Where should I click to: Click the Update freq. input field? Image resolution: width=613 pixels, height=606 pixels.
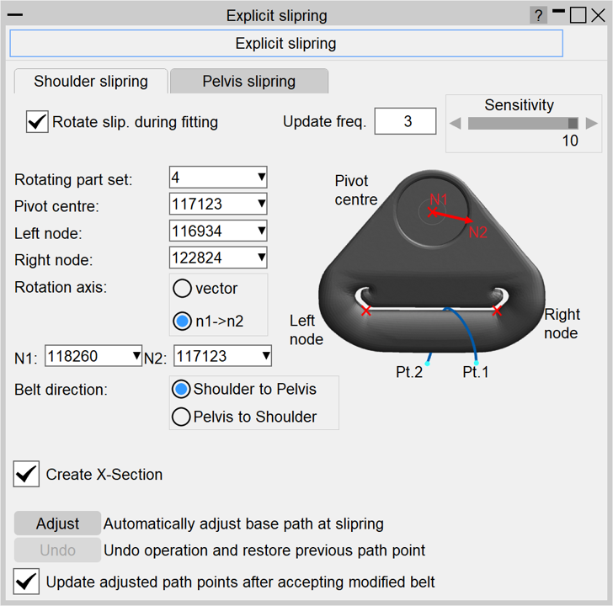(x=405, y=121)
